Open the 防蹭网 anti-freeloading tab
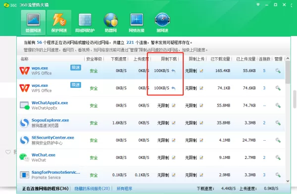The height and width of the screenshot is (194, 297). (111, 23)
